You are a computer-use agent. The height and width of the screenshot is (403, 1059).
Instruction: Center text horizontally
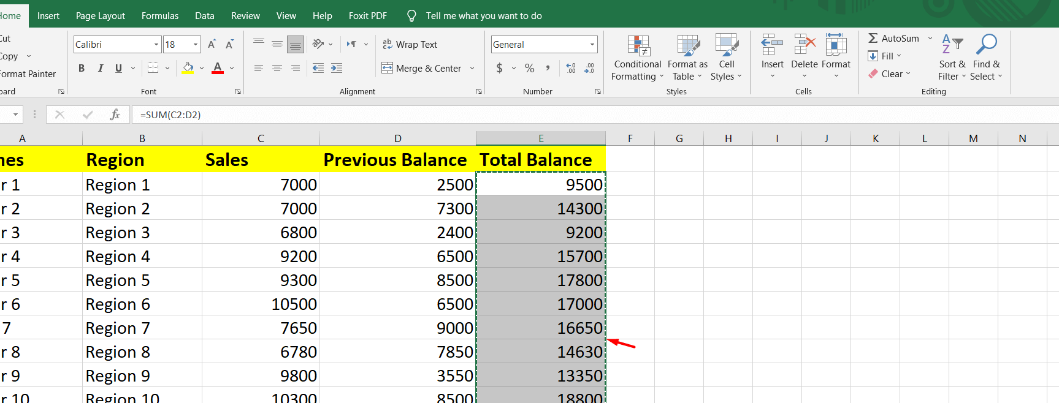pyautogui.click(x=277, y=68)
